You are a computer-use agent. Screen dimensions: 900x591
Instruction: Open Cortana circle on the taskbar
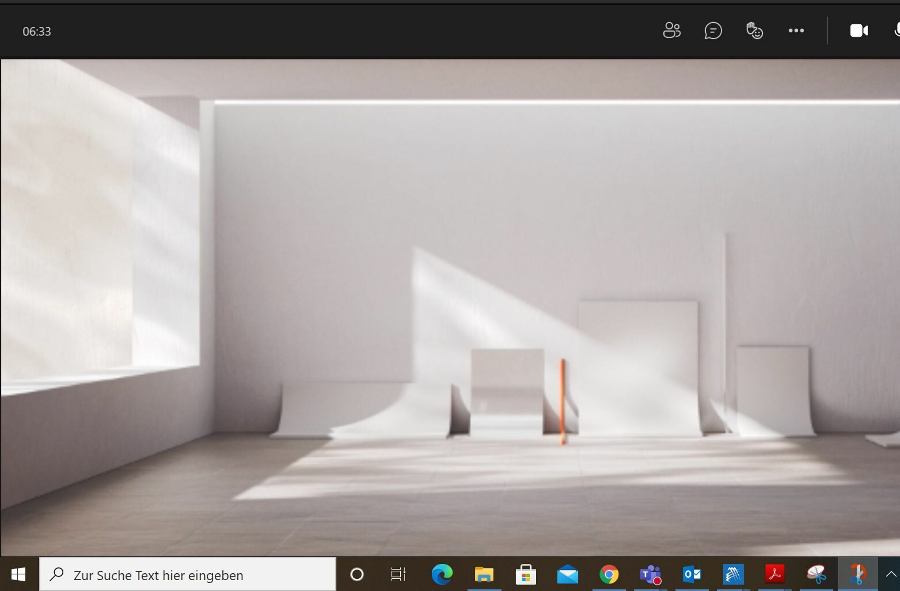click(357, 574)
